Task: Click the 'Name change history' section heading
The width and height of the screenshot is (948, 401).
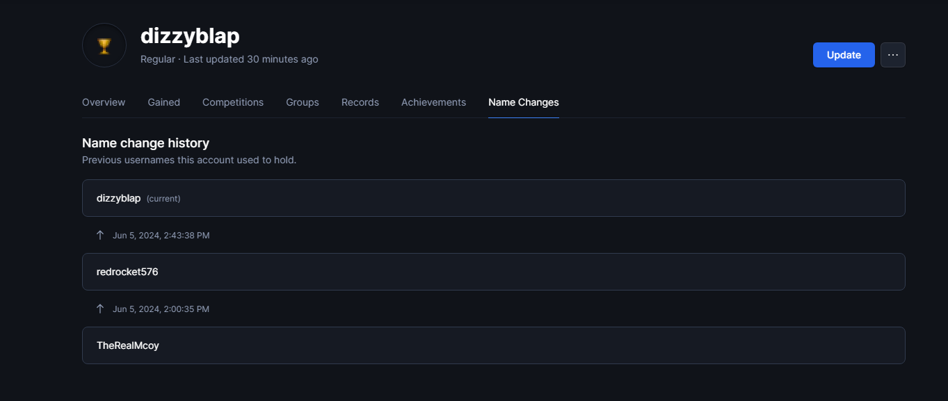Action: [x=145, y=143]
